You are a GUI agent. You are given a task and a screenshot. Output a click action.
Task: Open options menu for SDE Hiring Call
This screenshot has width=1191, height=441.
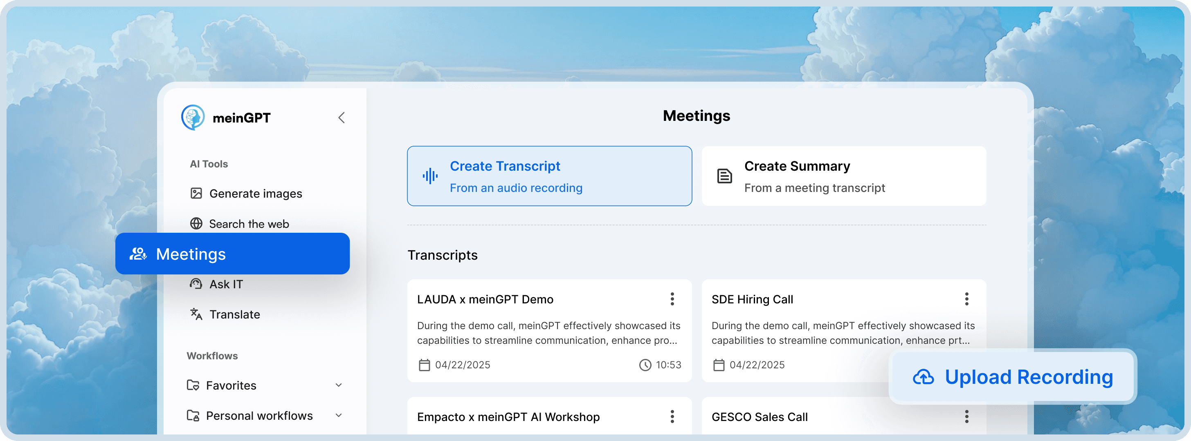pos(966,299)
